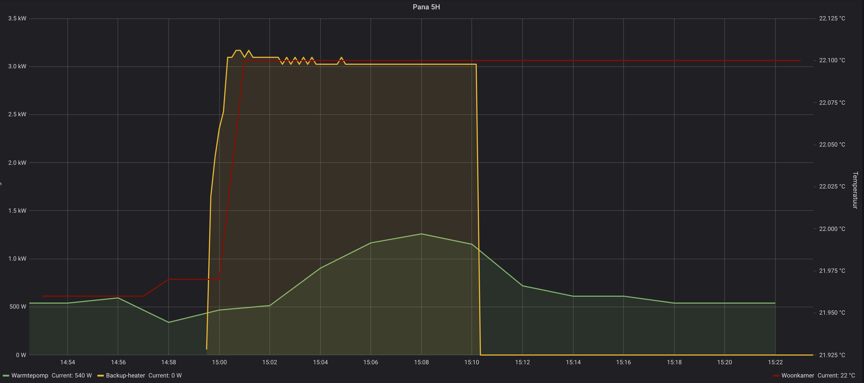The width and height of the screenshot is (864, 383).
Task: Toggle Warmtepomp series in the legend
Action: pos(30,375)
